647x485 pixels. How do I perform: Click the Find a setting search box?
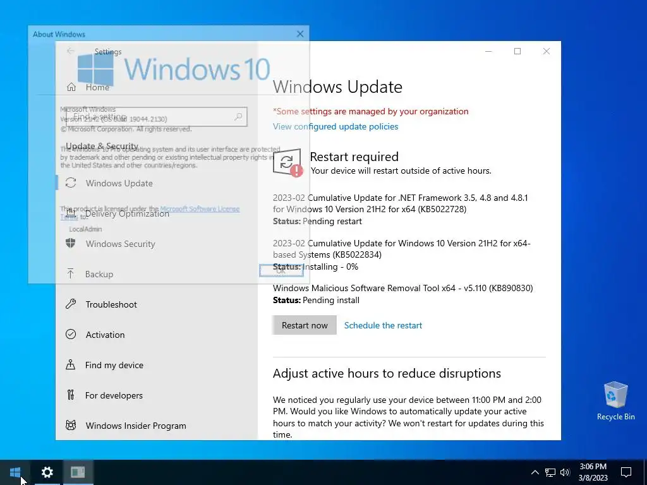pyautogui.click(x=157, y=117)
